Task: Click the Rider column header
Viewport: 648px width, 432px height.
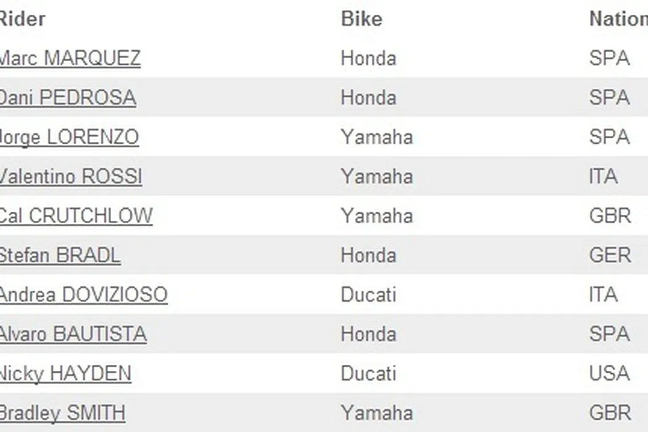Action: click(22, 19)
